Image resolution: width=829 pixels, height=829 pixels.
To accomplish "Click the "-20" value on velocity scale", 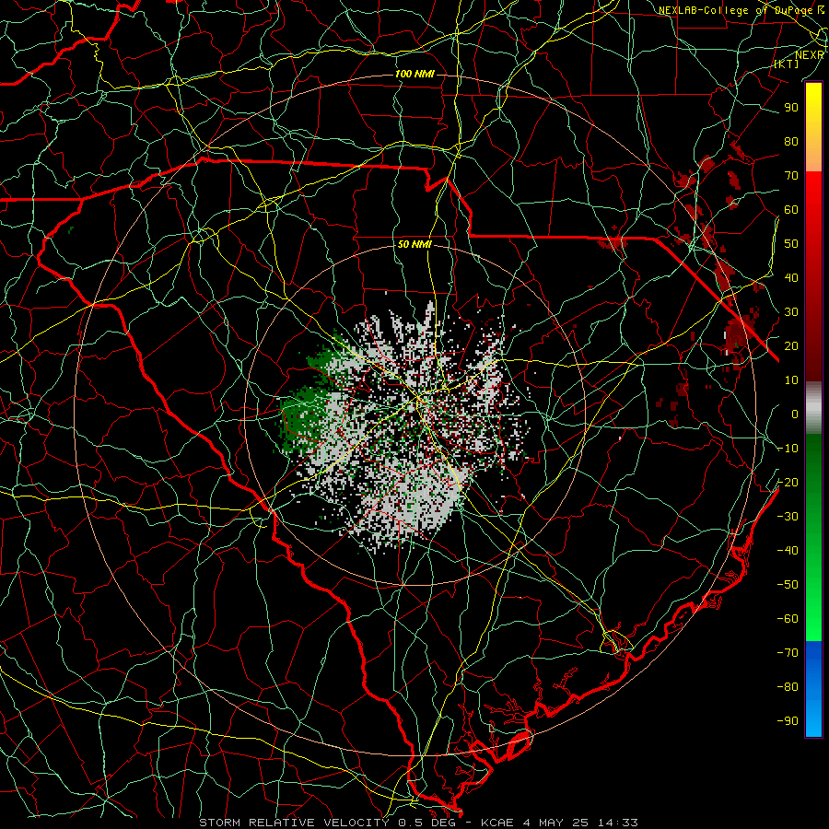I will coord(788,482).
